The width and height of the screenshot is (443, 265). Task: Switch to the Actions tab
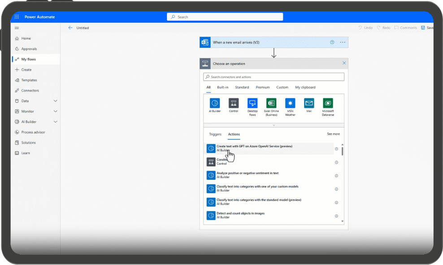(x=234, y=134)
